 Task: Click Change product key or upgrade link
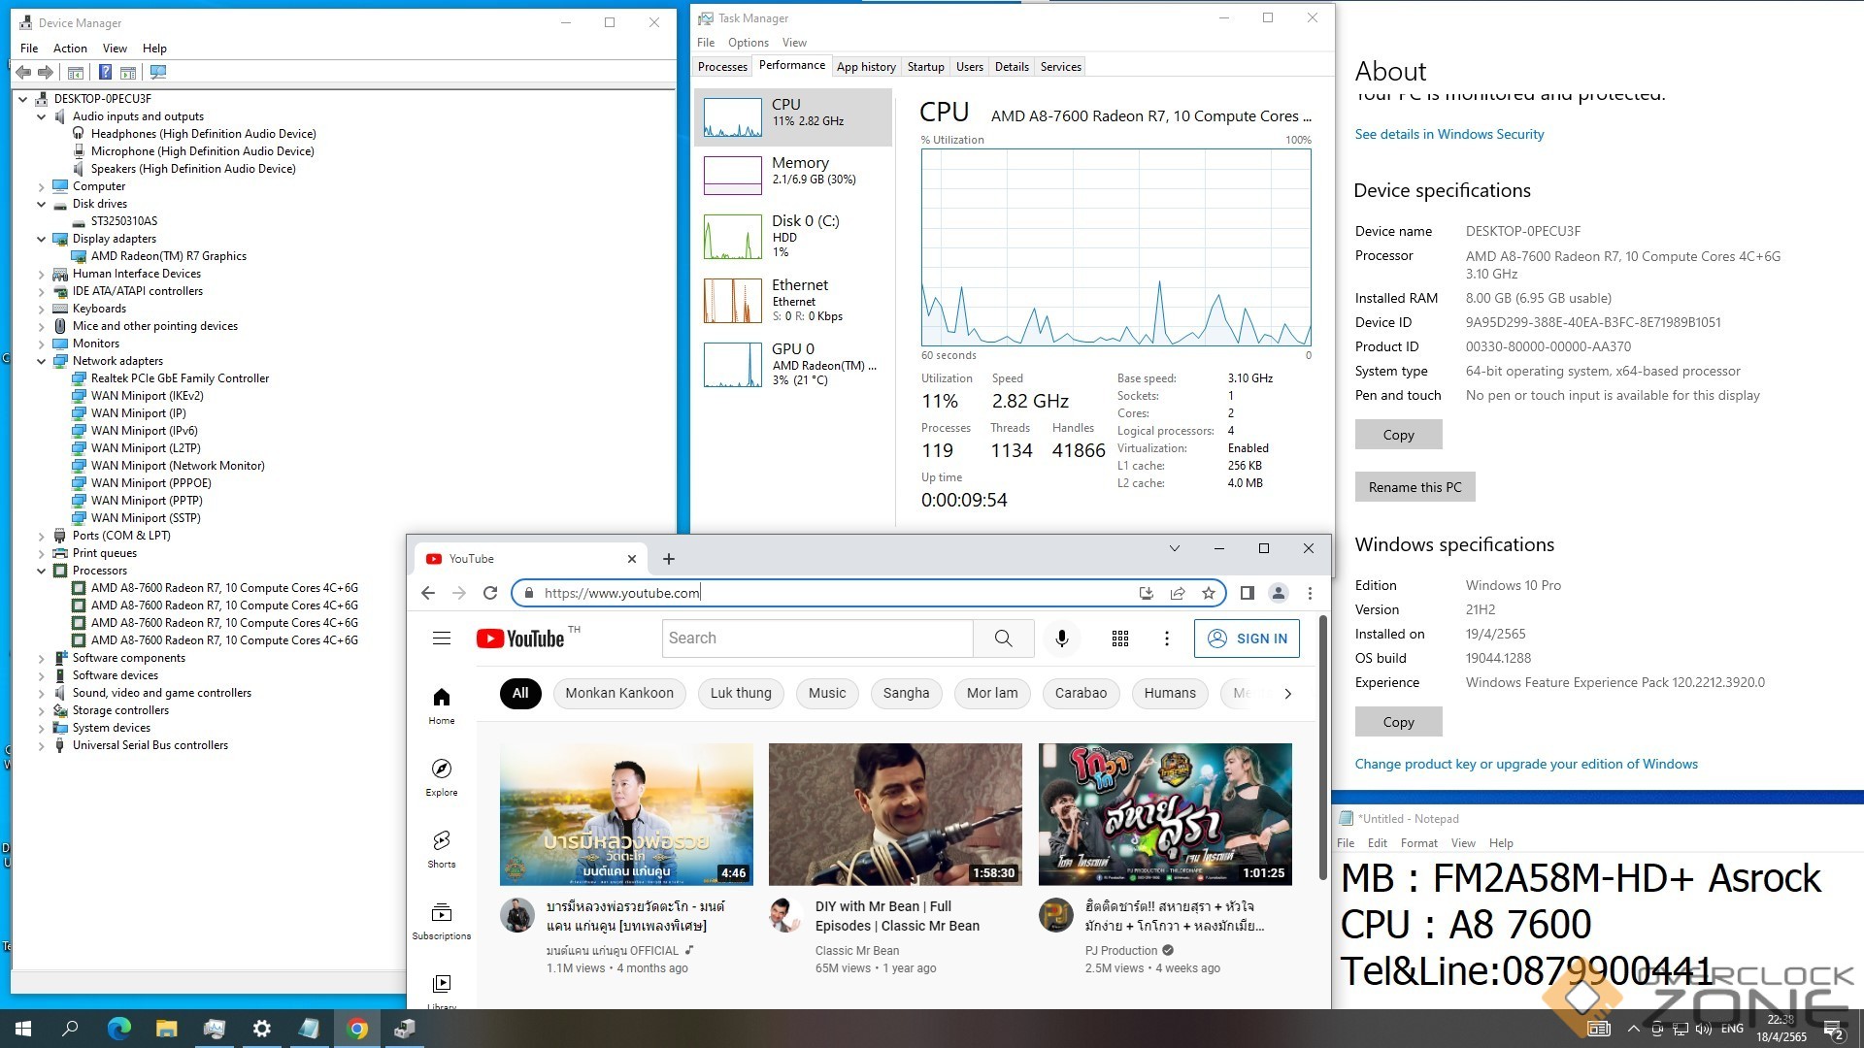[1526, 764]
